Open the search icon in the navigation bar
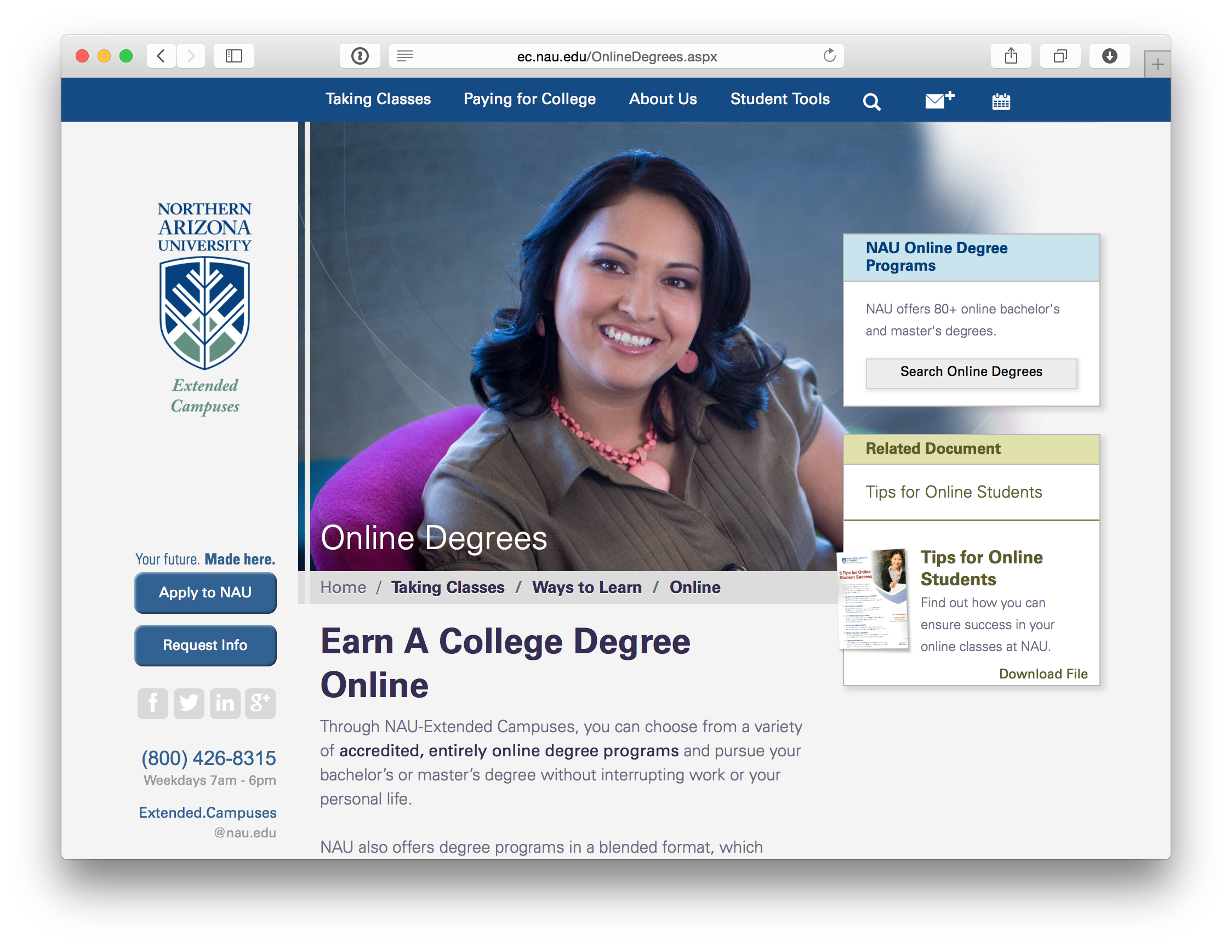1232x947 pixels. point(871,101)
